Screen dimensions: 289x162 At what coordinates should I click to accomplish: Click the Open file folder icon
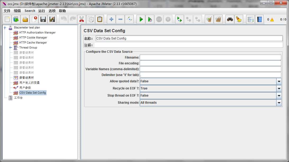(x=25, y=19)
